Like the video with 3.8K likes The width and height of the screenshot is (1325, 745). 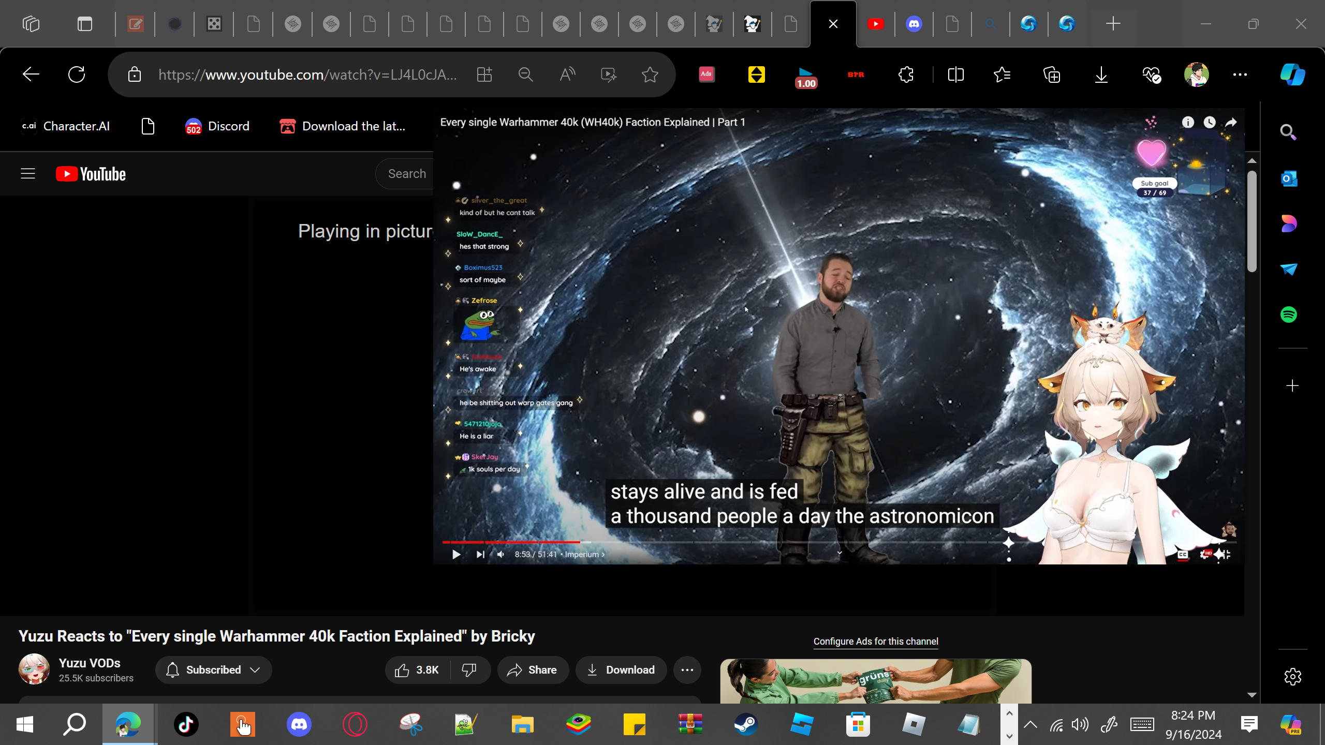coord(417,670)
